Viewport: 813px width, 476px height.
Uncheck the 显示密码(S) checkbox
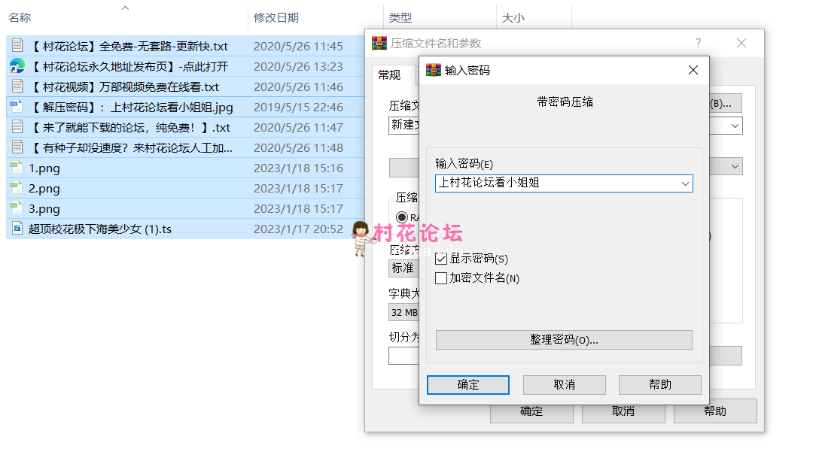(441, 259)
